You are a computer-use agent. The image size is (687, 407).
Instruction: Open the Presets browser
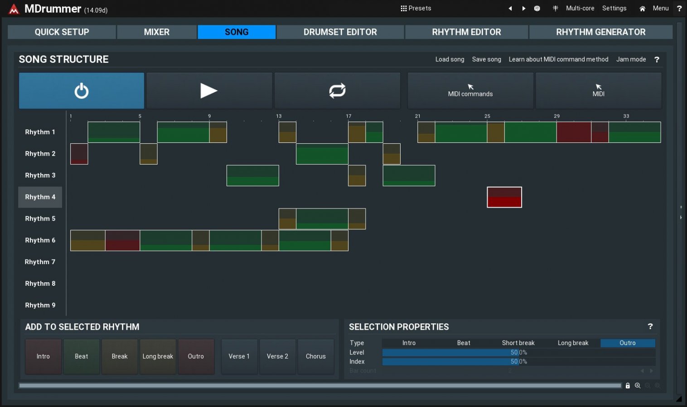416,9
